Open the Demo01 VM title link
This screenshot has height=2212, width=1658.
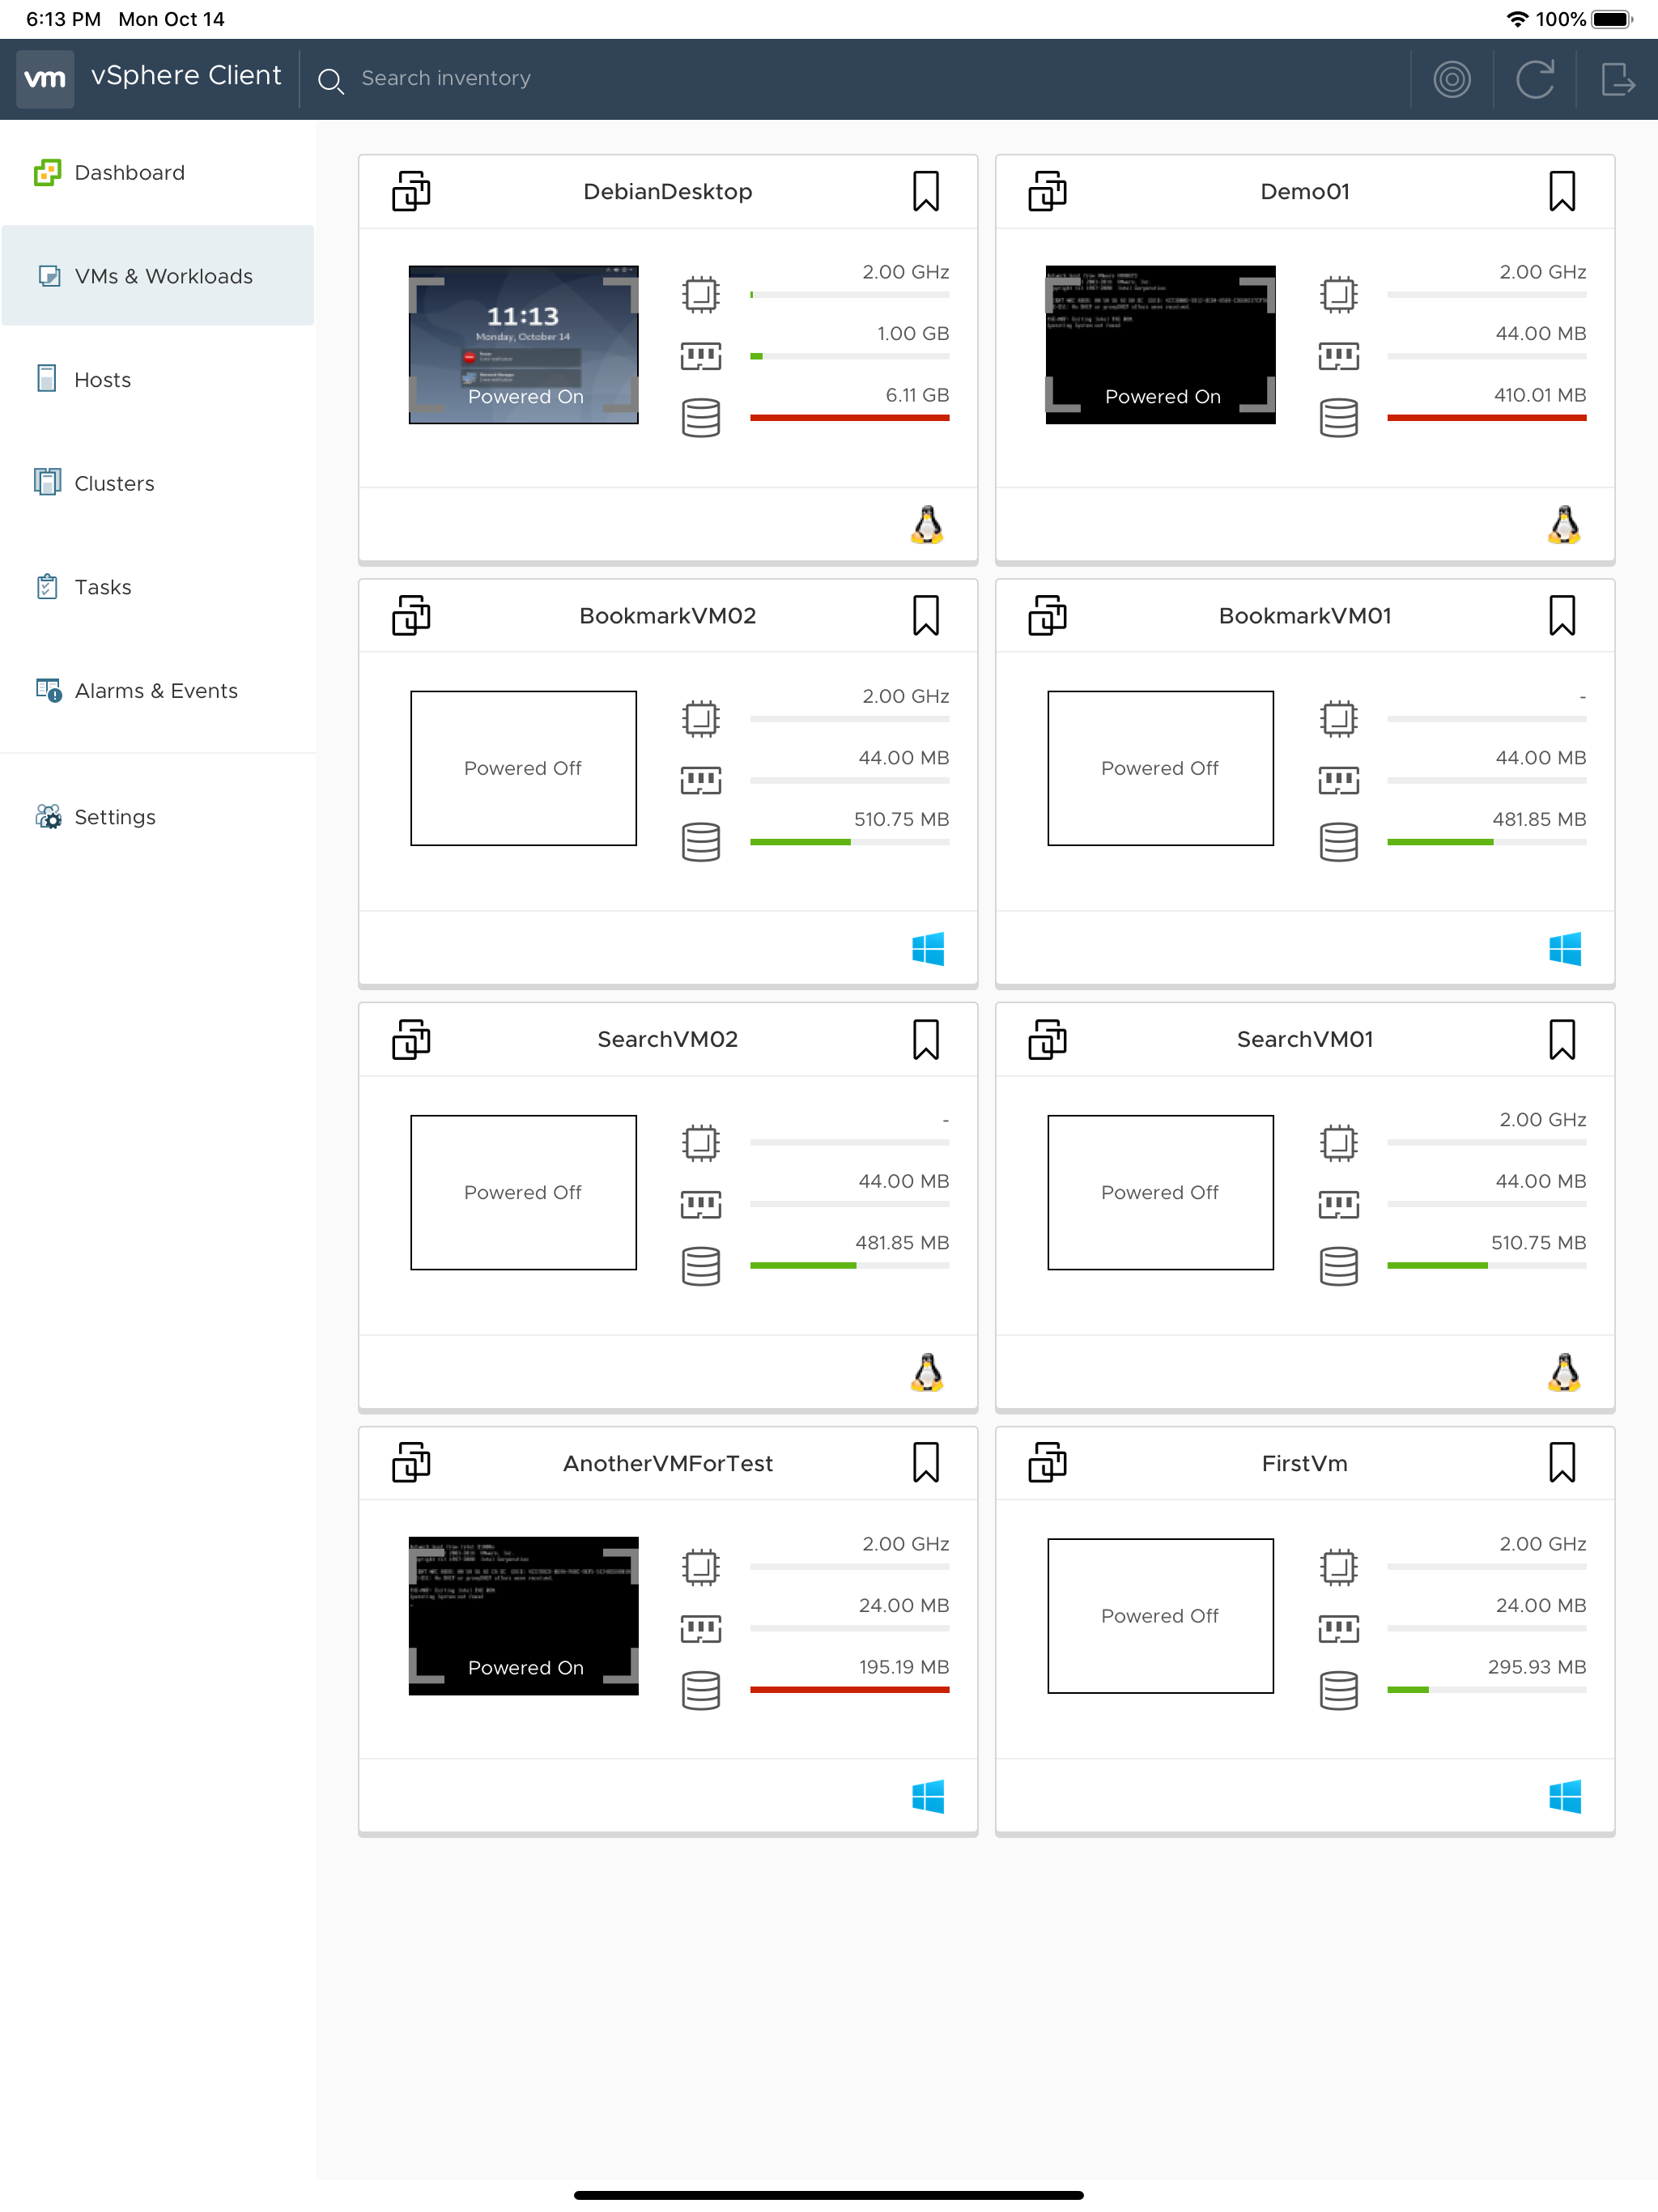[x=1304, y=191]
